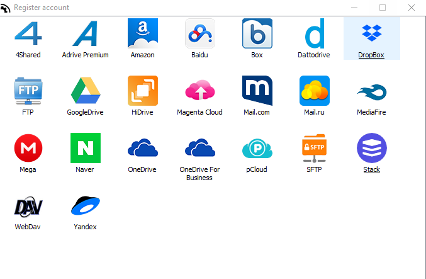Viewport: 426px width, 279px height.
Task: Click the Mail.ru cloud icon
Action: [x=315, y=91]
